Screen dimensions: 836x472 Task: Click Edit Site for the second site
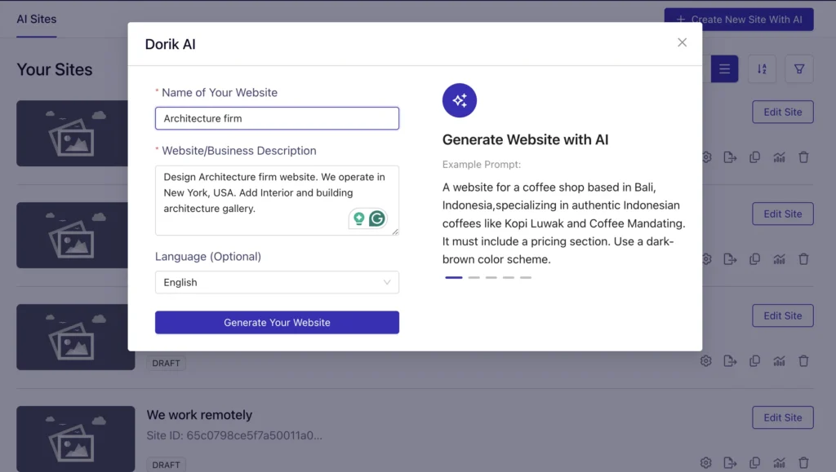pyautogui.click(x=783, y=214)
